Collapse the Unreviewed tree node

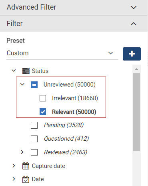22,84
